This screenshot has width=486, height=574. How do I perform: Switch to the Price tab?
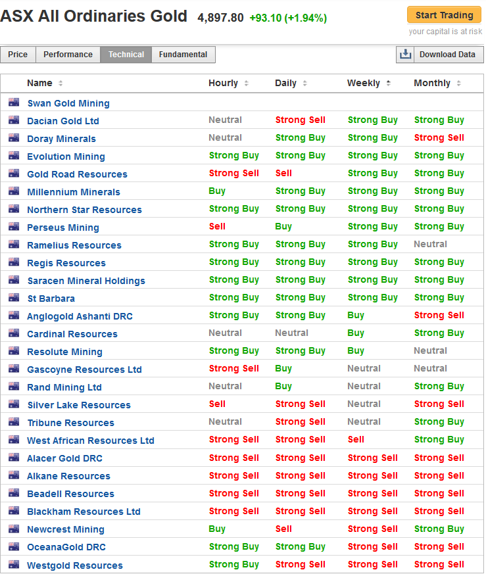tap(18, 55)
